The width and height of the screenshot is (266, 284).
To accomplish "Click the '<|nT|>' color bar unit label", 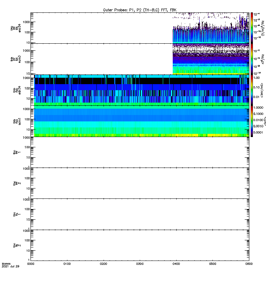I will (265, 121).
